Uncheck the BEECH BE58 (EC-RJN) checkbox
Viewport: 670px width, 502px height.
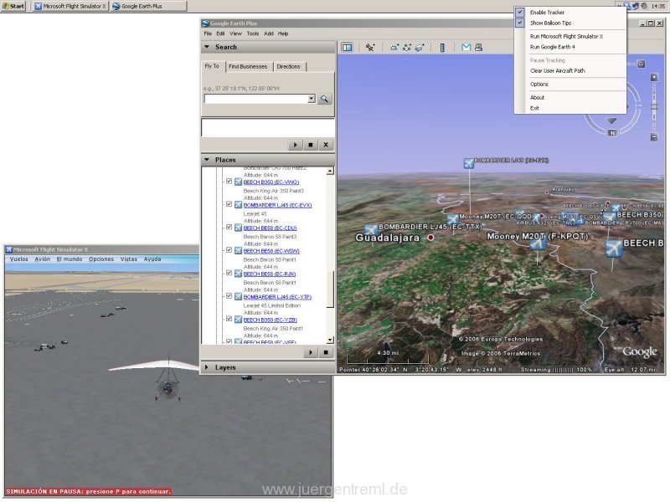pos(229,274)
